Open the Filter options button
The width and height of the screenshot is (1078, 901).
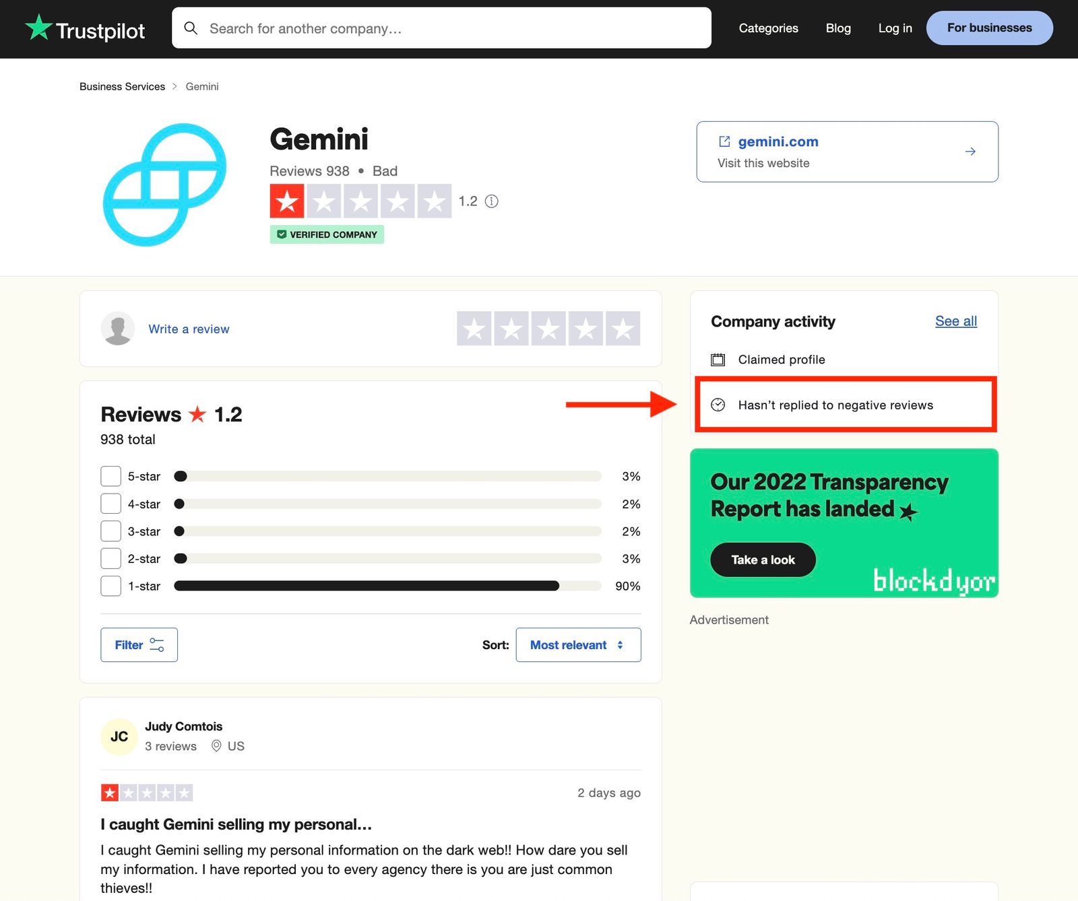(x=139, y=645)
